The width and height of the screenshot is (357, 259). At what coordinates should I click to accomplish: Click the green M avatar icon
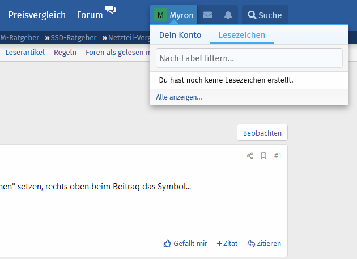tap(160, 15)
